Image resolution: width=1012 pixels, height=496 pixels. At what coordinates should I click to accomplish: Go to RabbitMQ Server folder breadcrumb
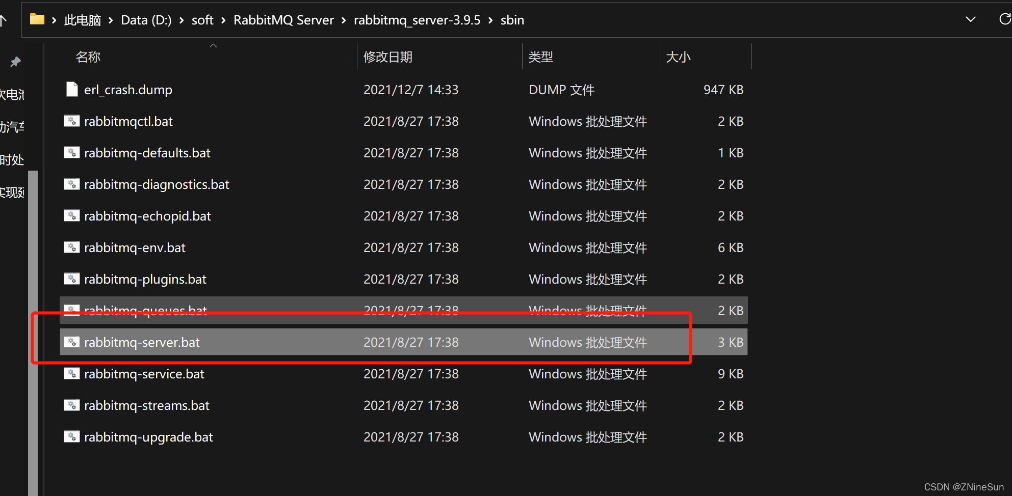click(x=283, y=20)
